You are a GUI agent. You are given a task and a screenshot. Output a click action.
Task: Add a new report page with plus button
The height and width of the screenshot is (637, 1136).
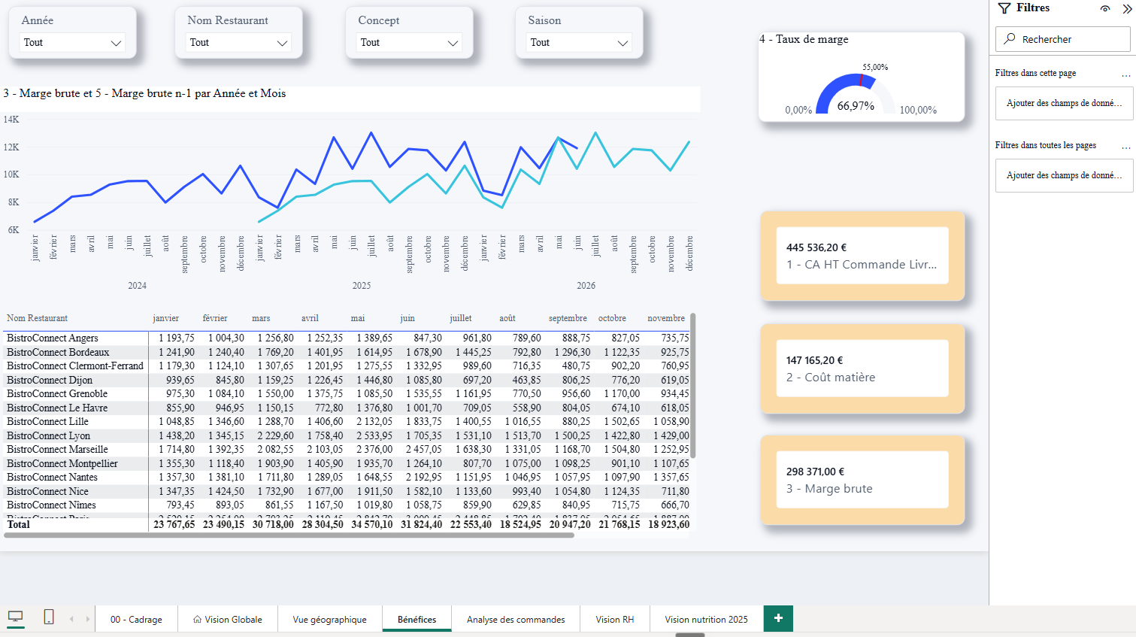point(778,618)
